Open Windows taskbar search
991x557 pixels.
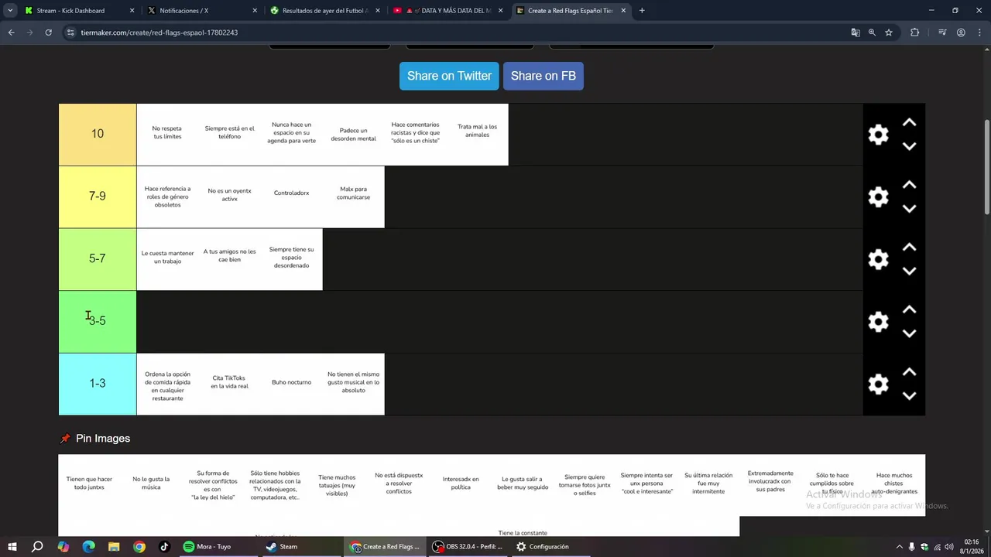(37, 547)
